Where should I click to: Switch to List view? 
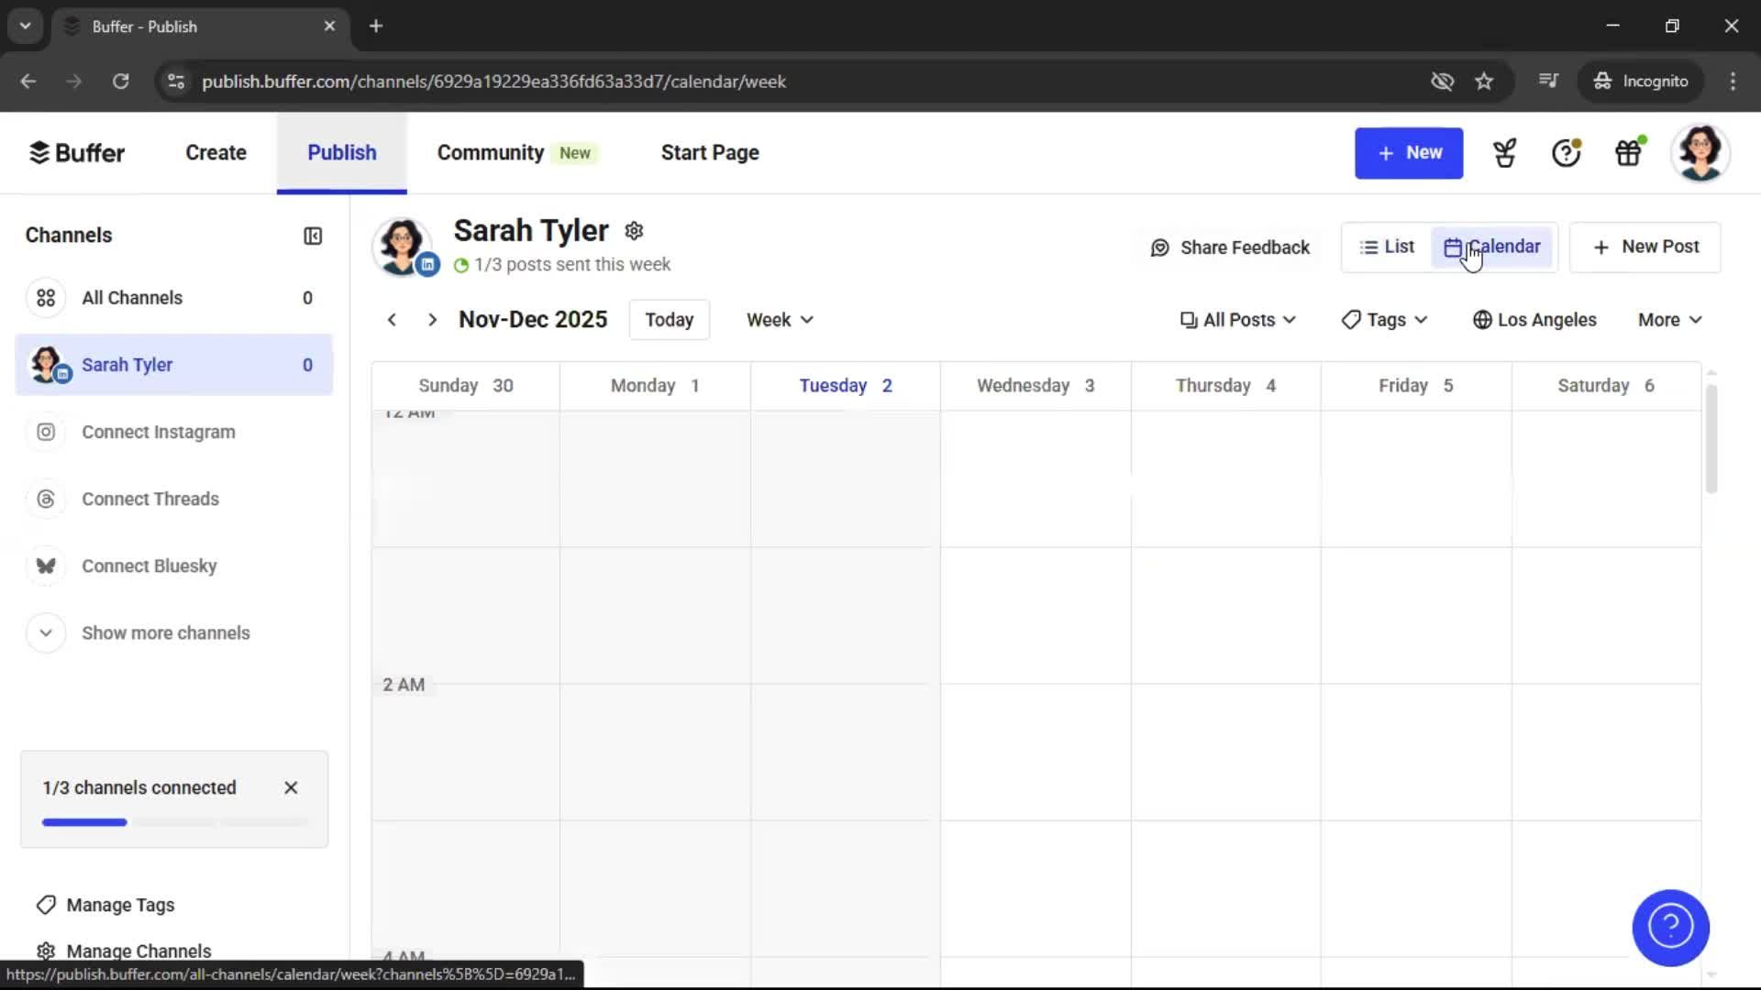click(1387, 247)
